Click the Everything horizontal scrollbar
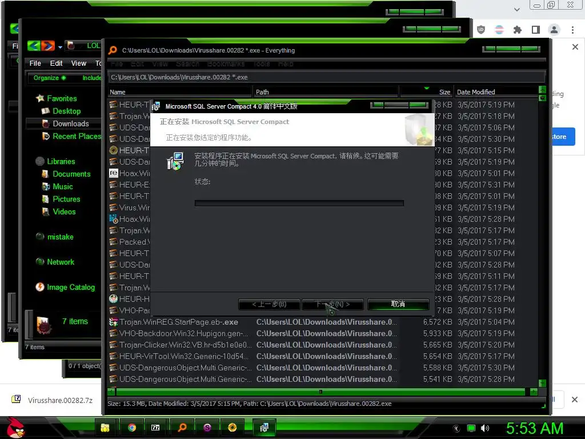Viewport: 585px width, 439px height. [320, 392]
